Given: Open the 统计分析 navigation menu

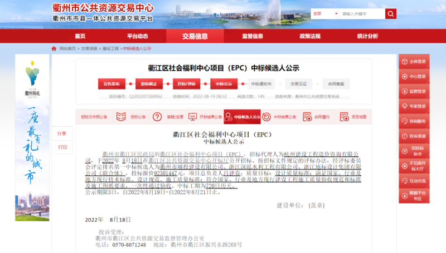Looking at the screenshot, I should [x=367, y=36].
